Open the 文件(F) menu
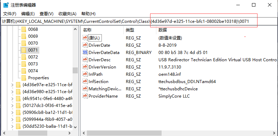 (10, 13)
